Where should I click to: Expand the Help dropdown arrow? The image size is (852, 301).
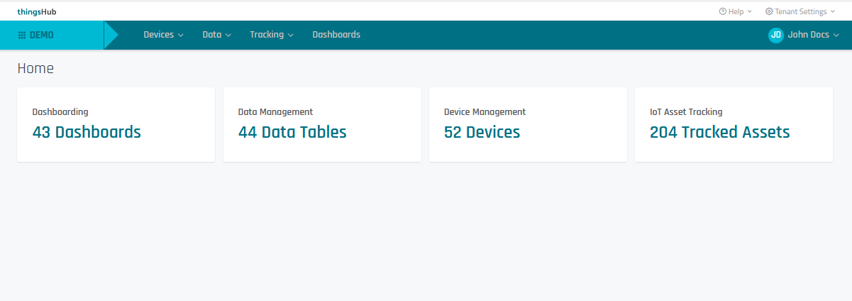749,12
